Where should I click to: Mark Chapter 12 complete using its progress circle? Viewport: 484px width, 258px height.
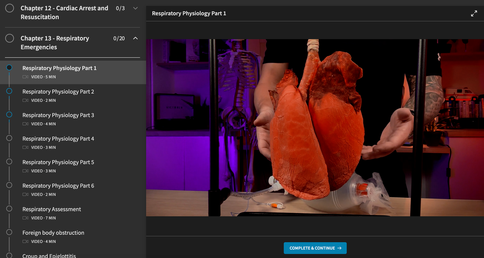point(10,8)
